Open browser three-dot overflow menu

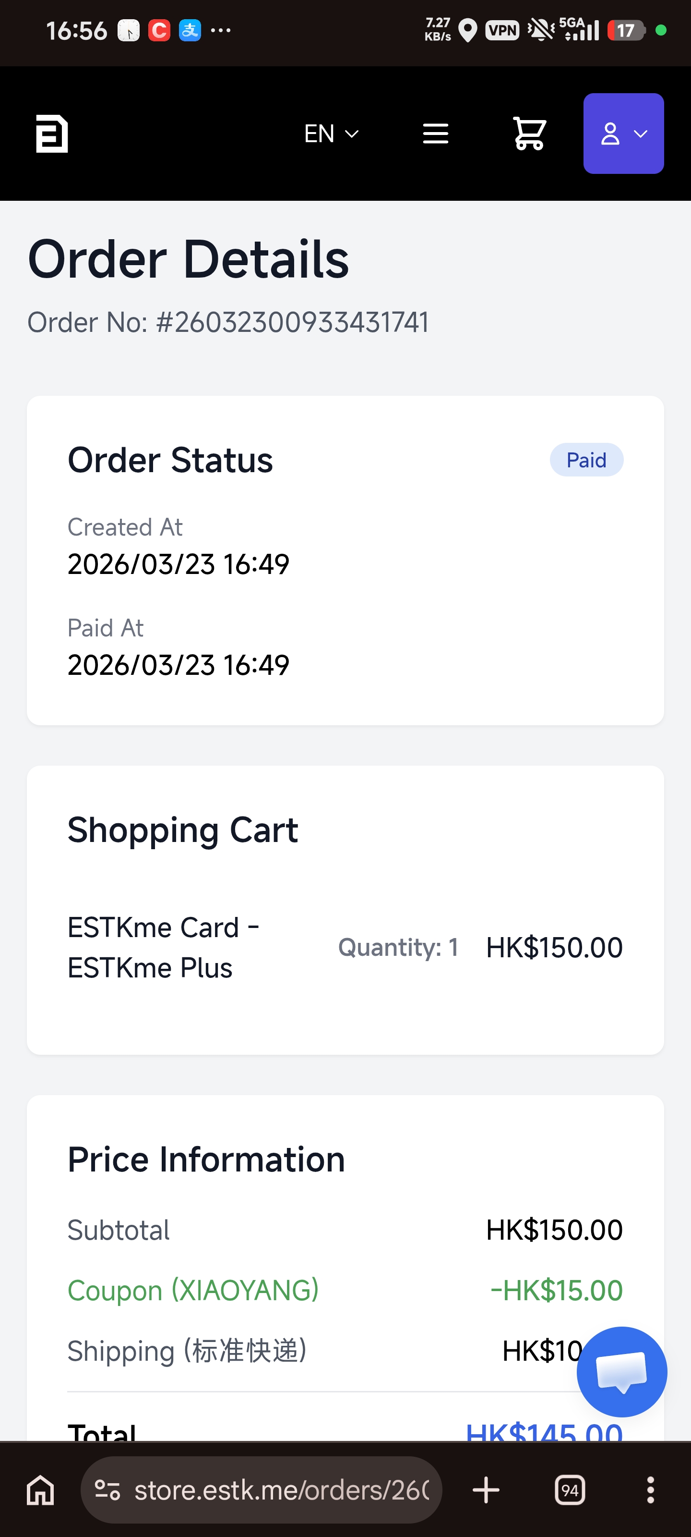pyautogui.click(x=651, y=1490)
